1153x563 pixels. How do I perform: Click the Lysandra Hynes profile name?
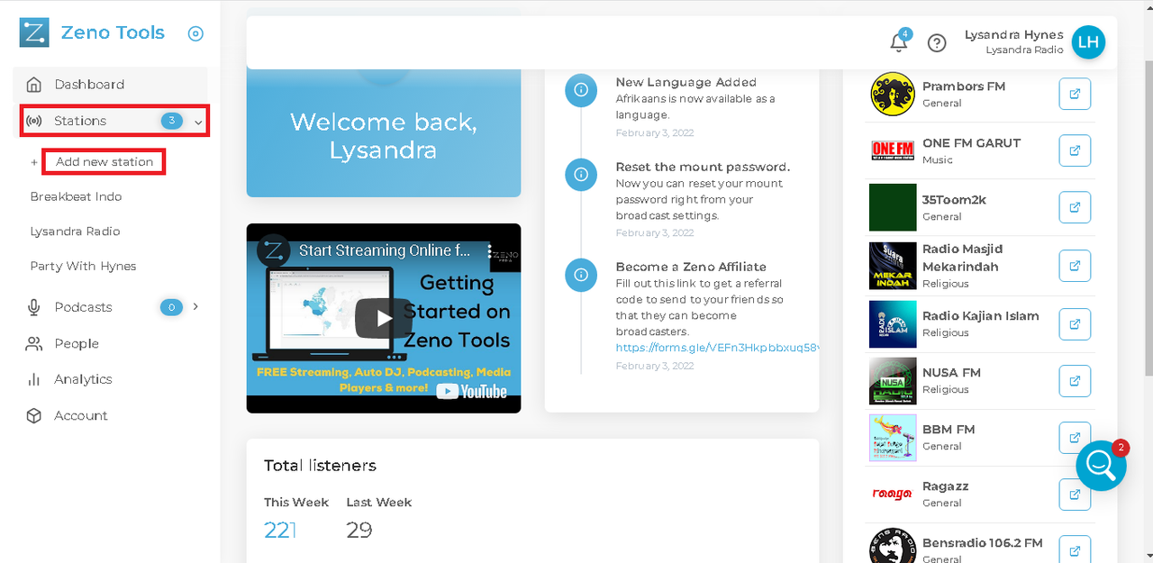[1013, 35]
